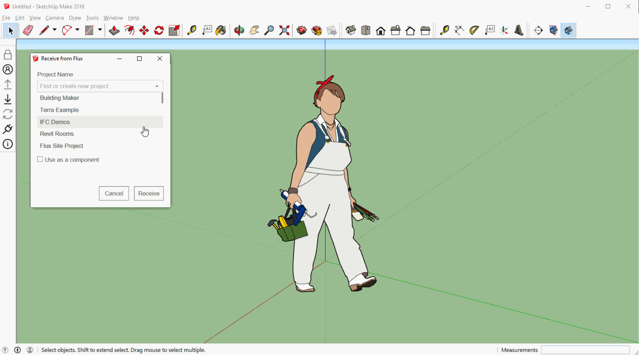Select the Paint Bucket tool
The image size is (639, 355).
pos(221,30)
